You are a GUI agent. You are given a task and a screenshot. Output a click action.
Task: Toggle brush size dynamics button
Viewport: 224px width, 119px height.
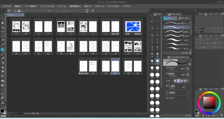pos(188,69)
